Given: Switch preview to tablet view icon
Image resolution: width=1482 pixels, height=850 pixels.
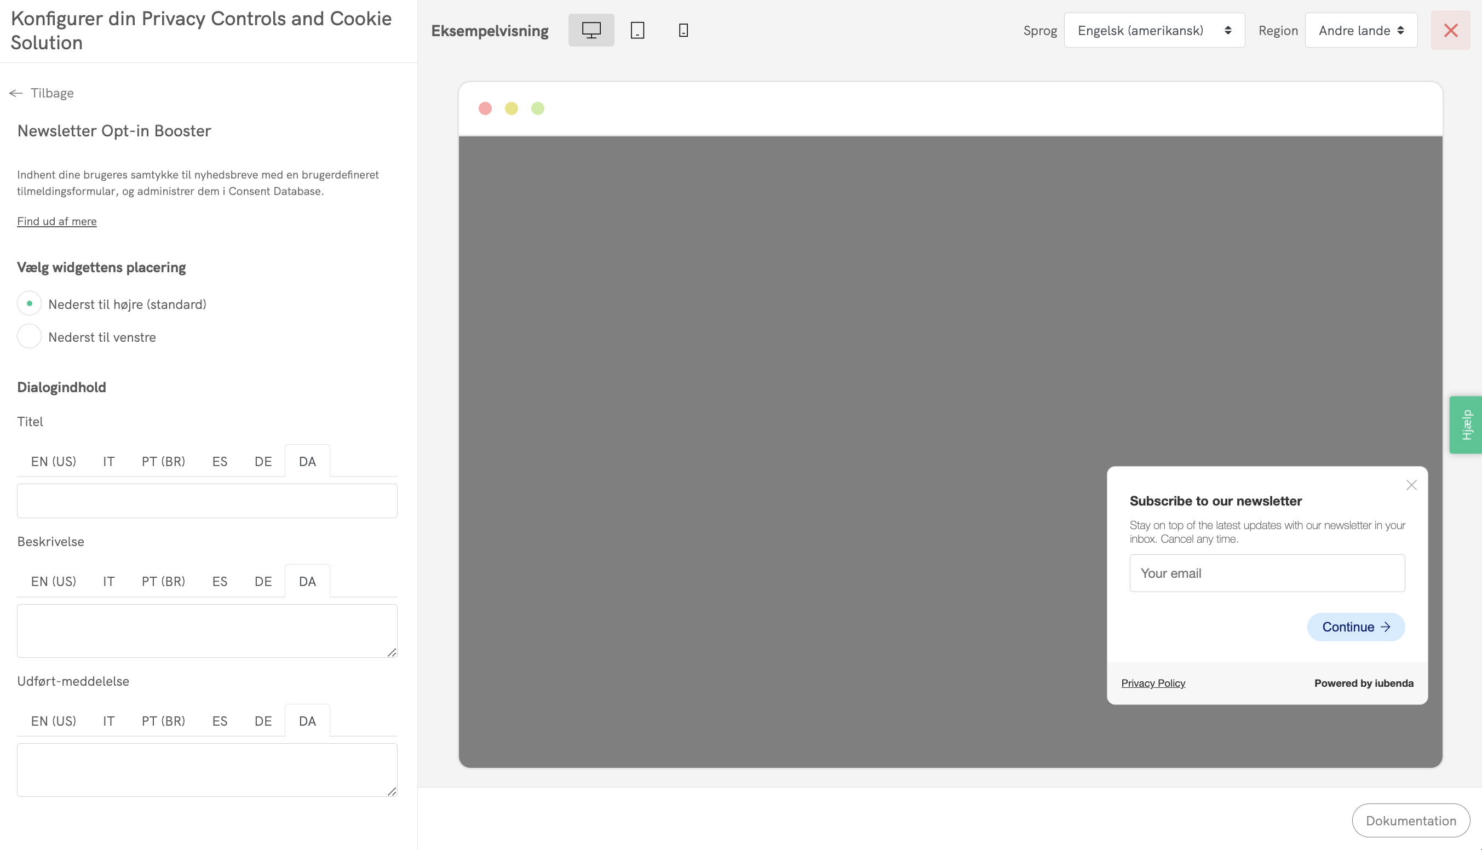Looking at the screenshot, I should point(637,30).
